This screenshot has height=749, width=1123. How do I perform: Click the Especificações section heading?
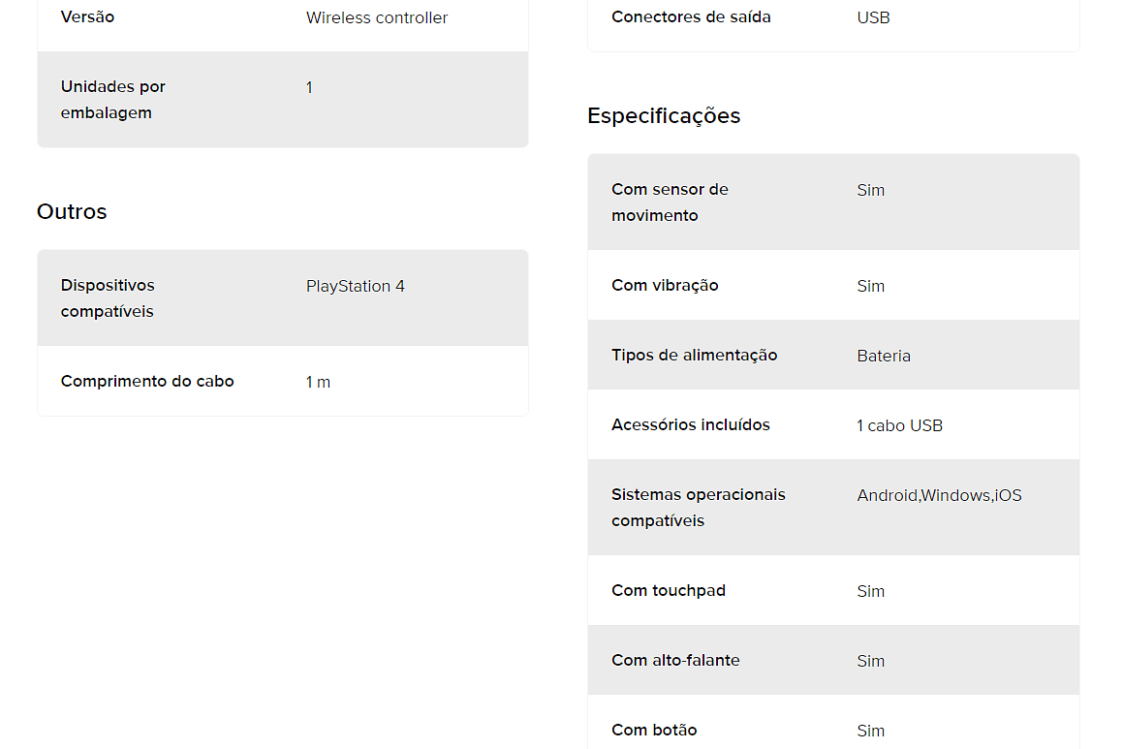pos(663,116)
